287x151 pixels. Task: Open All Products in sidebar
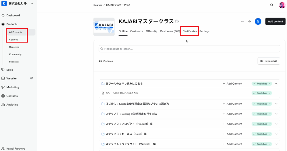point(15,32)
